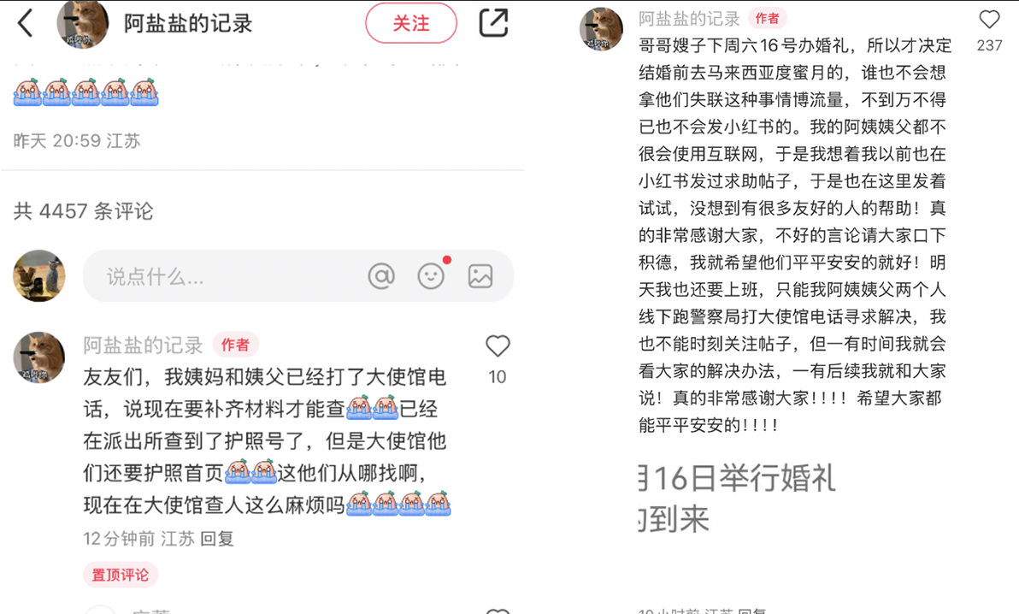
Task: Tap 回复 under the 12分钟前 comment
Action: point(217,539)
